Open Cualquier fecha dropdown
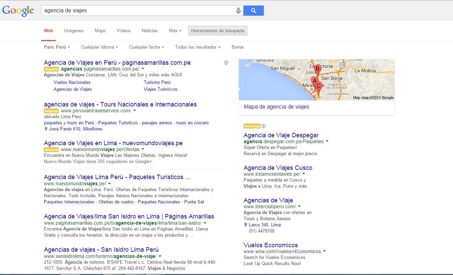This screenshot has width=453, height=275. tap(147, 47)
